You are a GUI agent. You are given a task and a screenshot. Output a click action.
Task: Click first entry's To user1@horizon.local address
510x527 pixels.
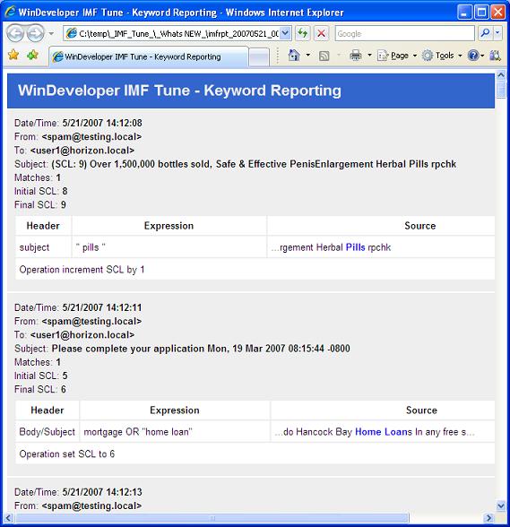[x=82, y=151]
